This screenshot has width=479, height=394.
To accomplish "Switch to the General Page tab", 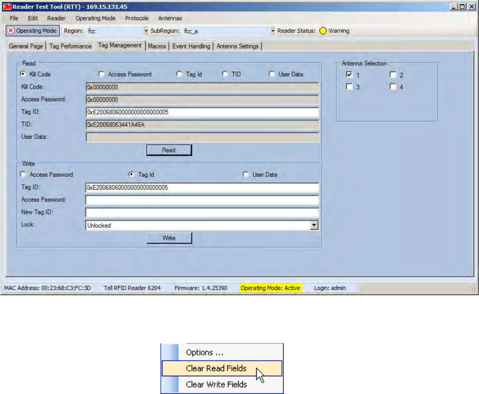I will tap(26, 46).
